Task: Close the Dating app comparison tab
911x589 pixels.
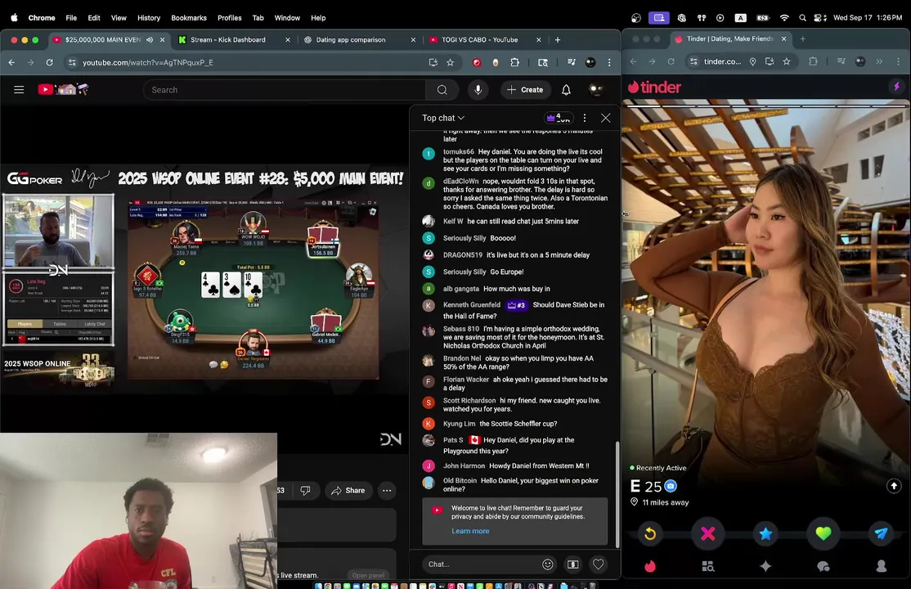Action: coord(413,39)
